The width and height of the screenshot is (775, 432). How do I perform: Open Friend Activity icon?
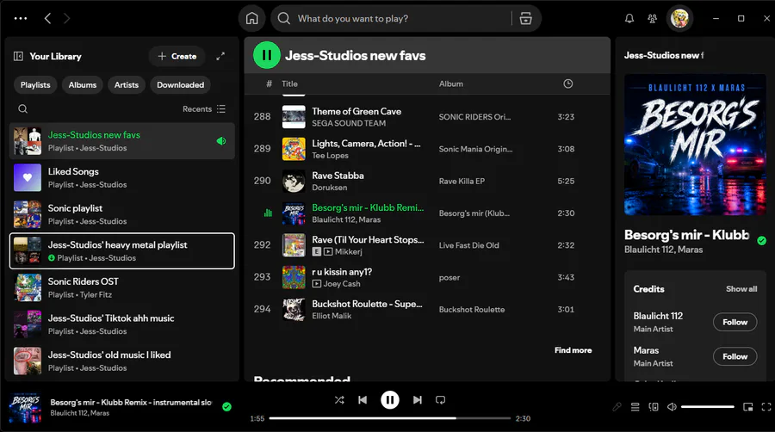click(653, 18)
